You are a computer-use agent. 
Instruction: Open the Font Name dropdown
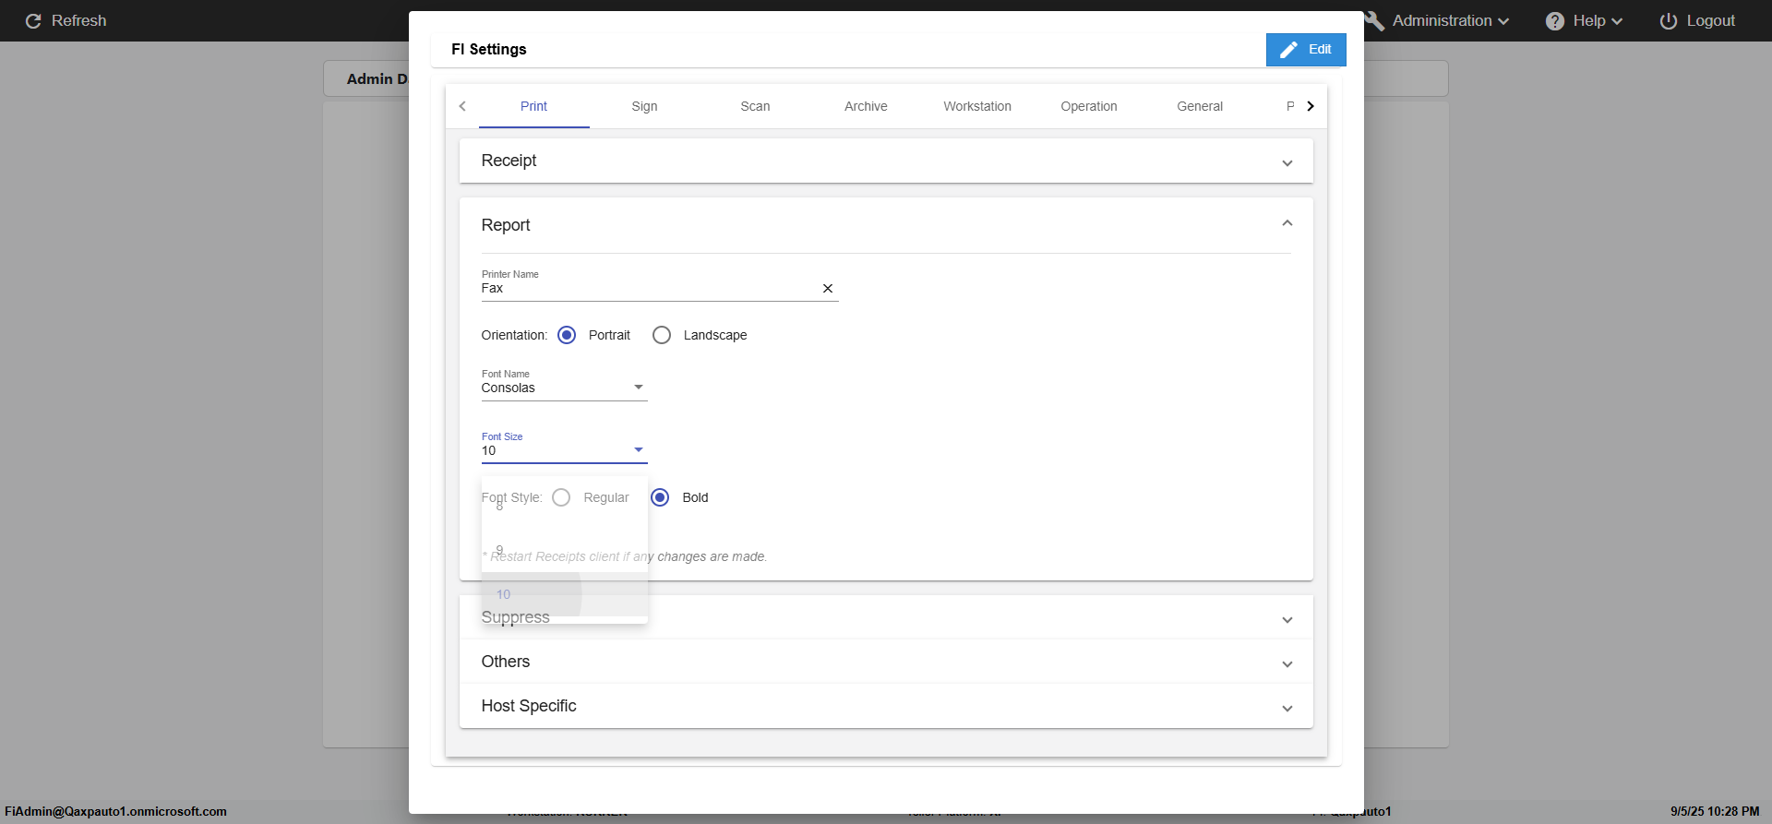coord(564,388)
